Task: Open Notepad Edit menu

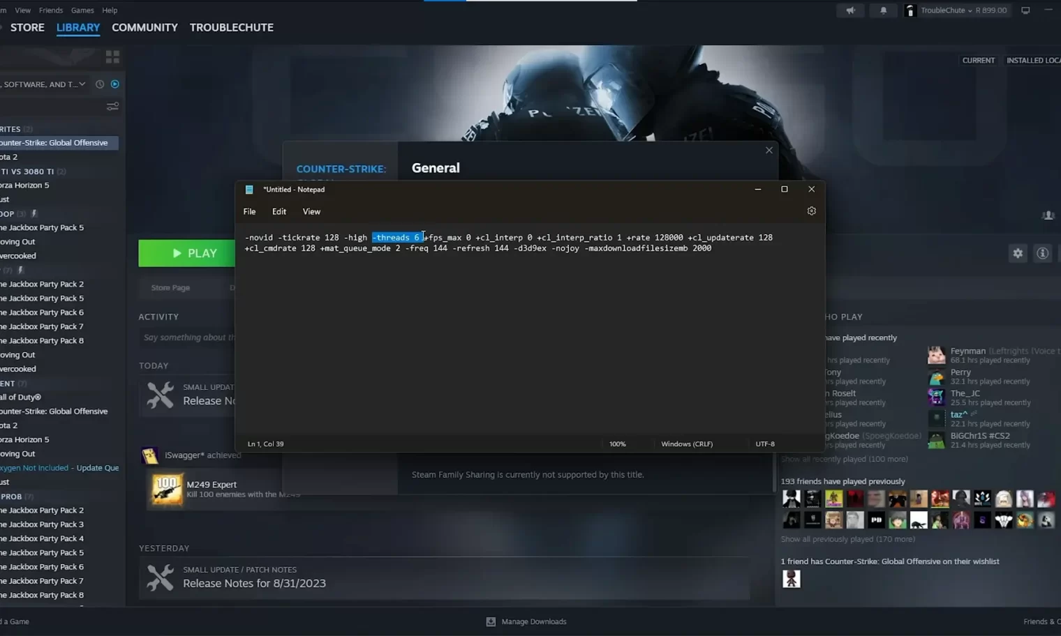Action: pos(279,211)
